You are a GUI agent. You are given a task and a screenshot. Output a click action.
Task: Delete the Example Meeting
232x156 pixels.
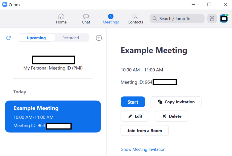click(x=171, y=116)
